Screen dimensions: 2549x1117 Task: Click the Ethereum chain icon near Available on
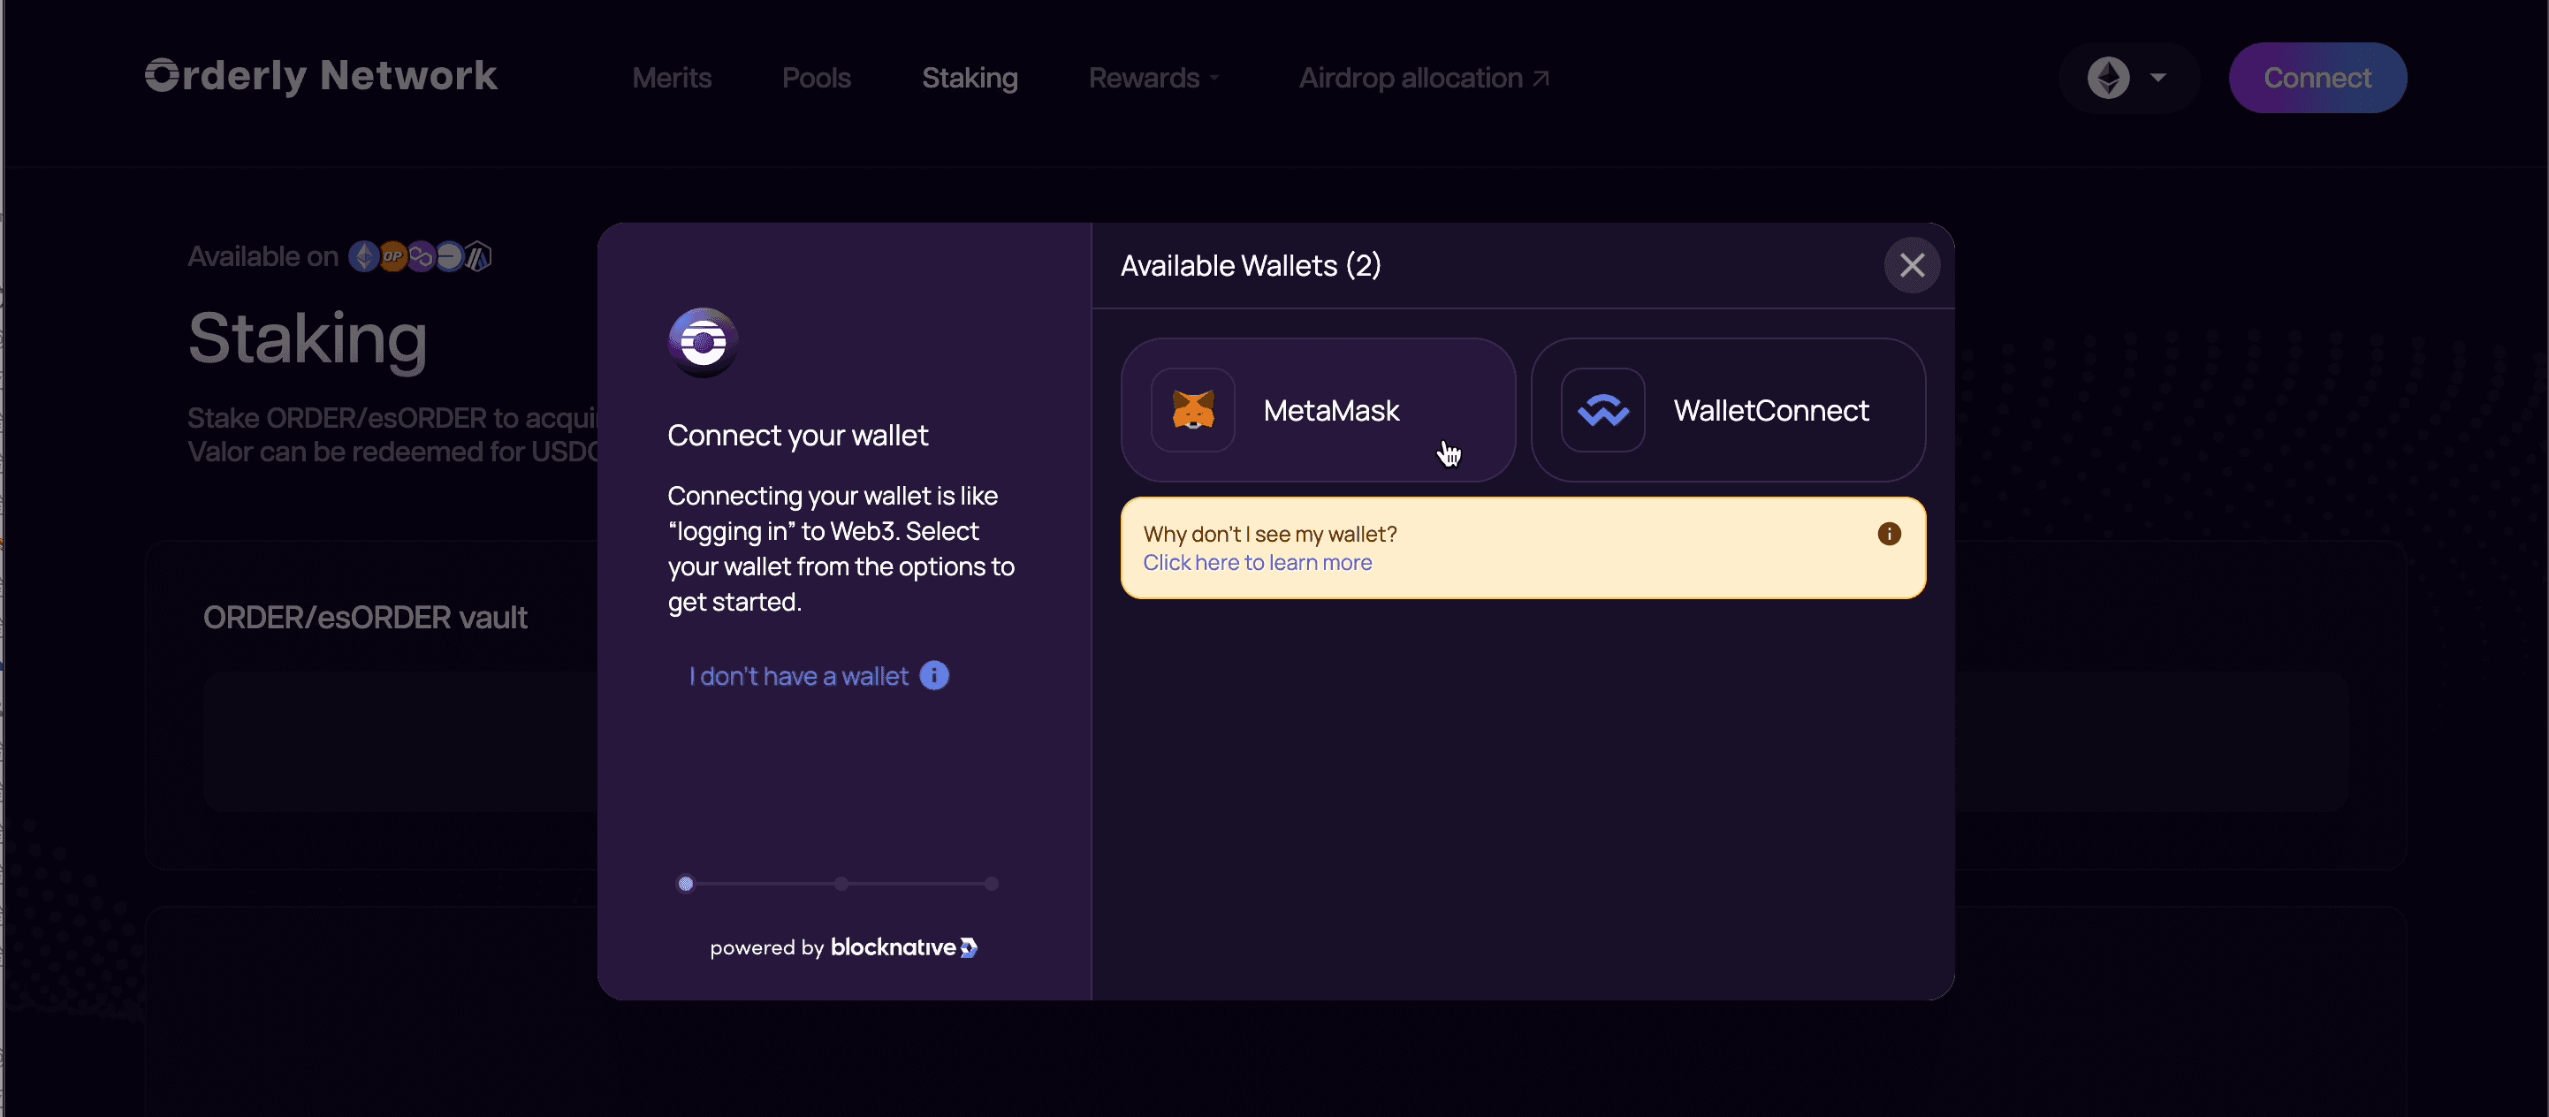point(364,257)
